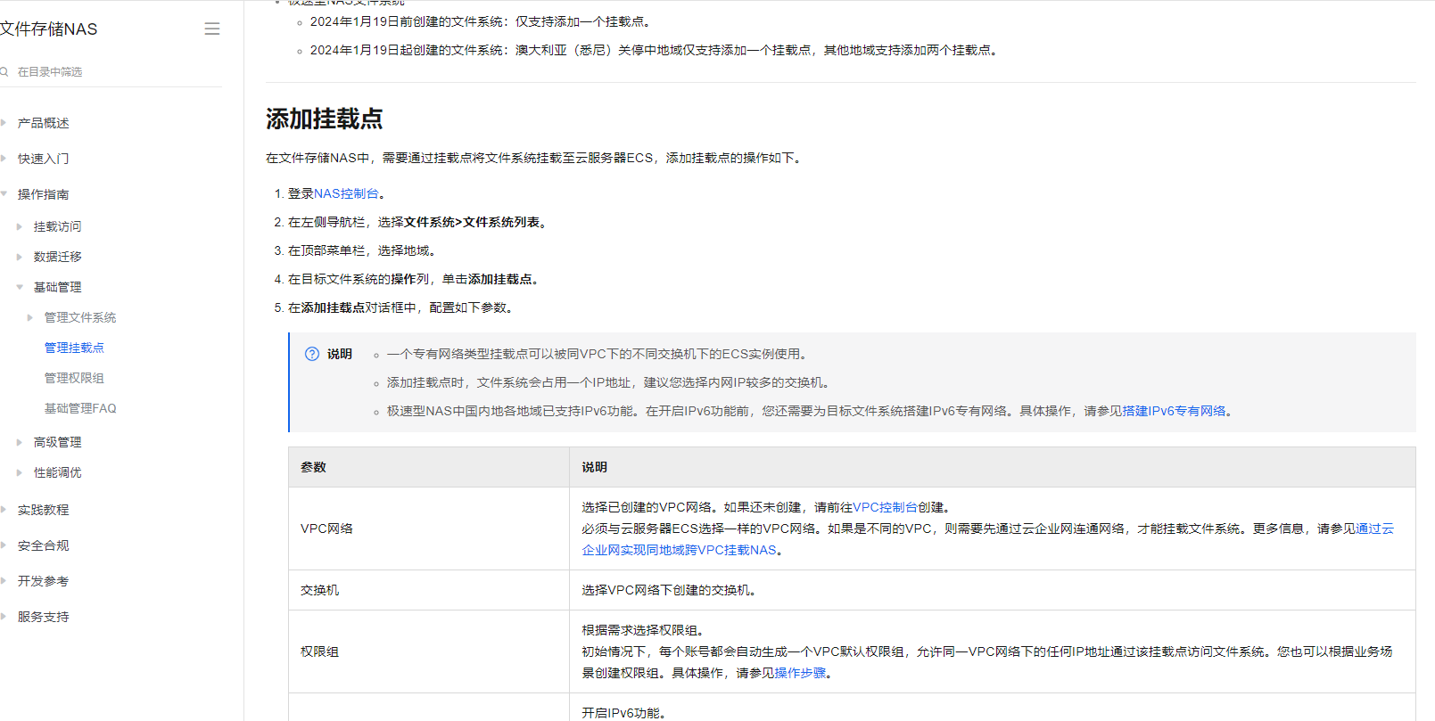This screenshot has height=721, width=1435.
Task: Click the 文件存储NAS sidebar title
Action: coord(49,29)
